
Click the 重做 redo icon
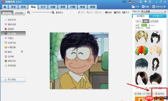(x=88, y=13)
